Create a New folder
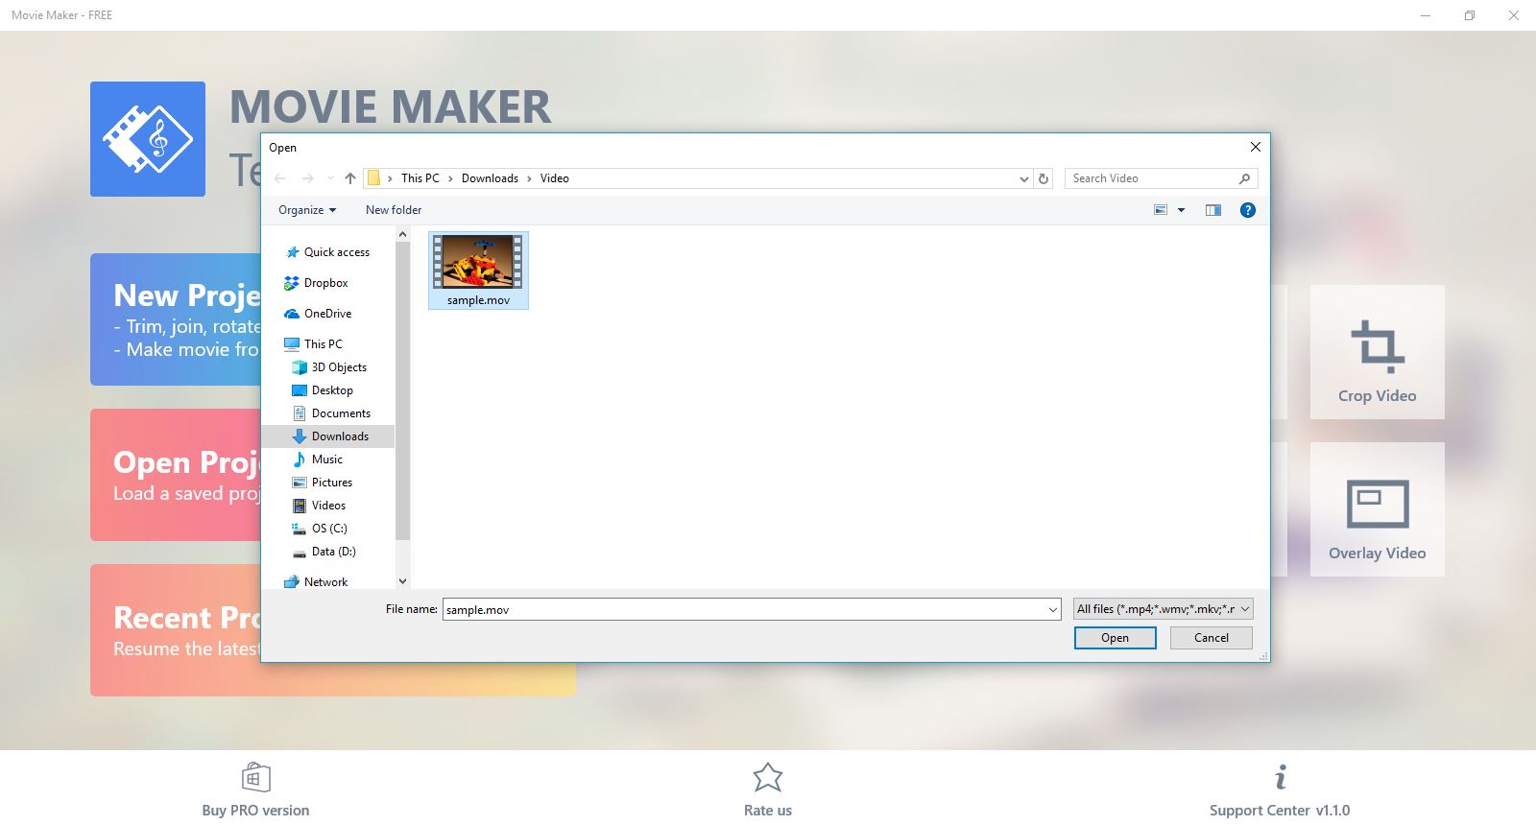The width and height of the screenshot is (1536, 825). click(394, 210)
